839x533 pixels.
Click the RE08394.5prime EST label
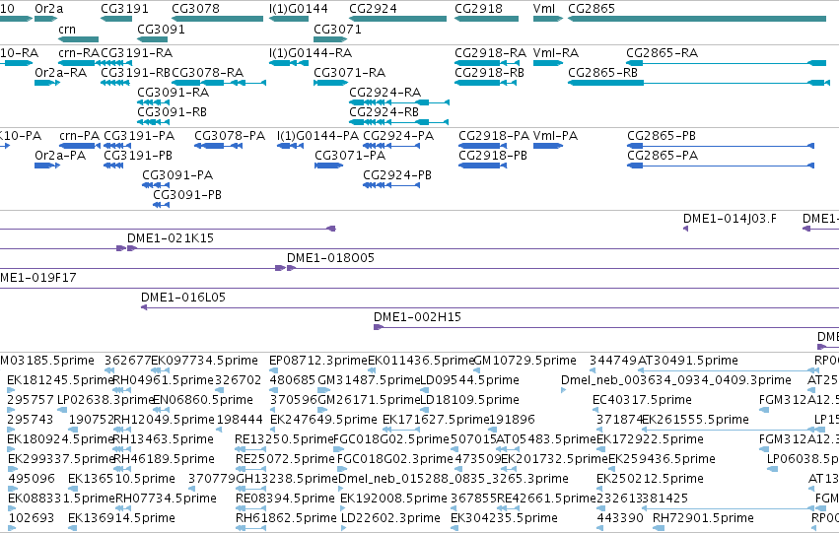coord(285,499)
